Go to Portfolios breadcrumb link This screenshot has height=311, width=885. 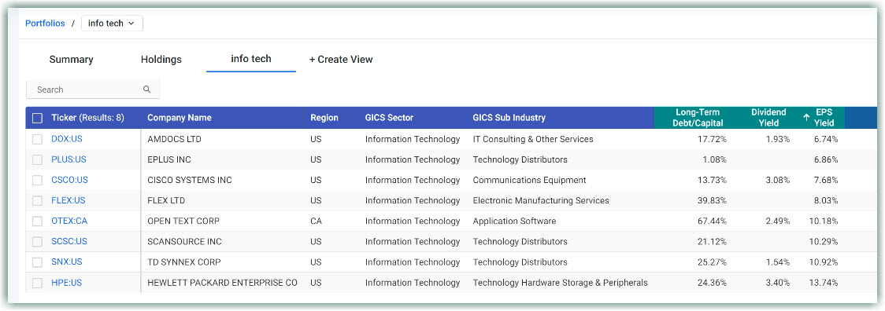[45, 23]
